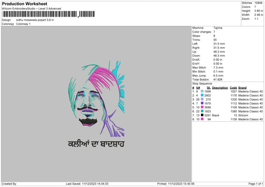Select design name 'sidhu mosewala popart 3,8 in'
This screenshot has height=187, width=265.
(35, 20)
